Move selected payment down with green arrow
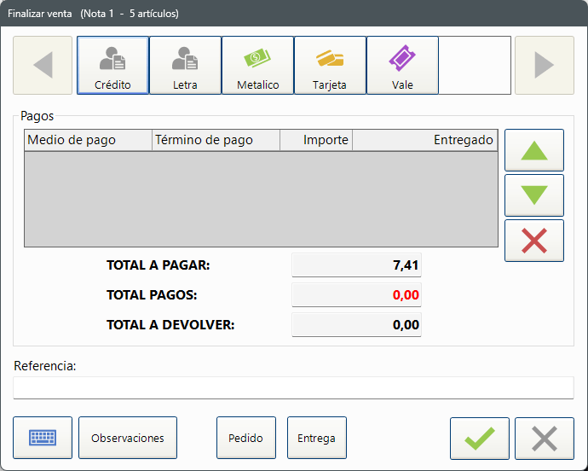The height and width of the screenshot is (471, 588). pos(533,195)
